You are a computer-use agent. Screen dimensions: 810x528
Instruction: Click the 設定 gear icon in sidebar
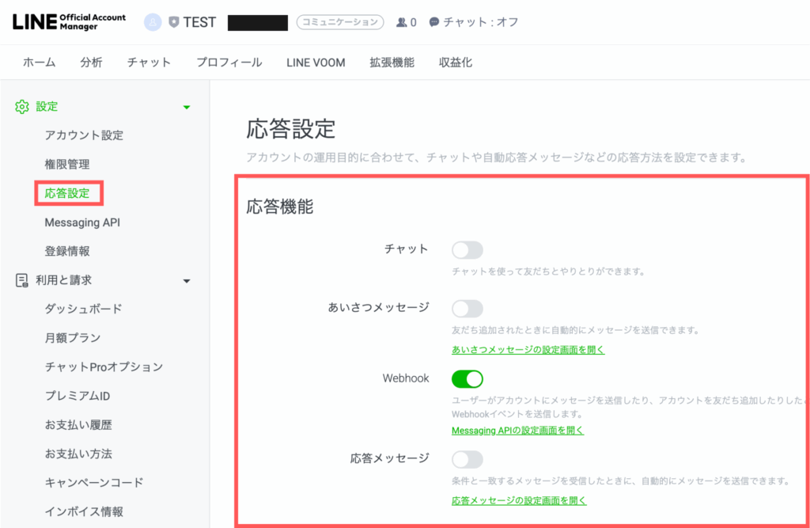click(22, 107)
